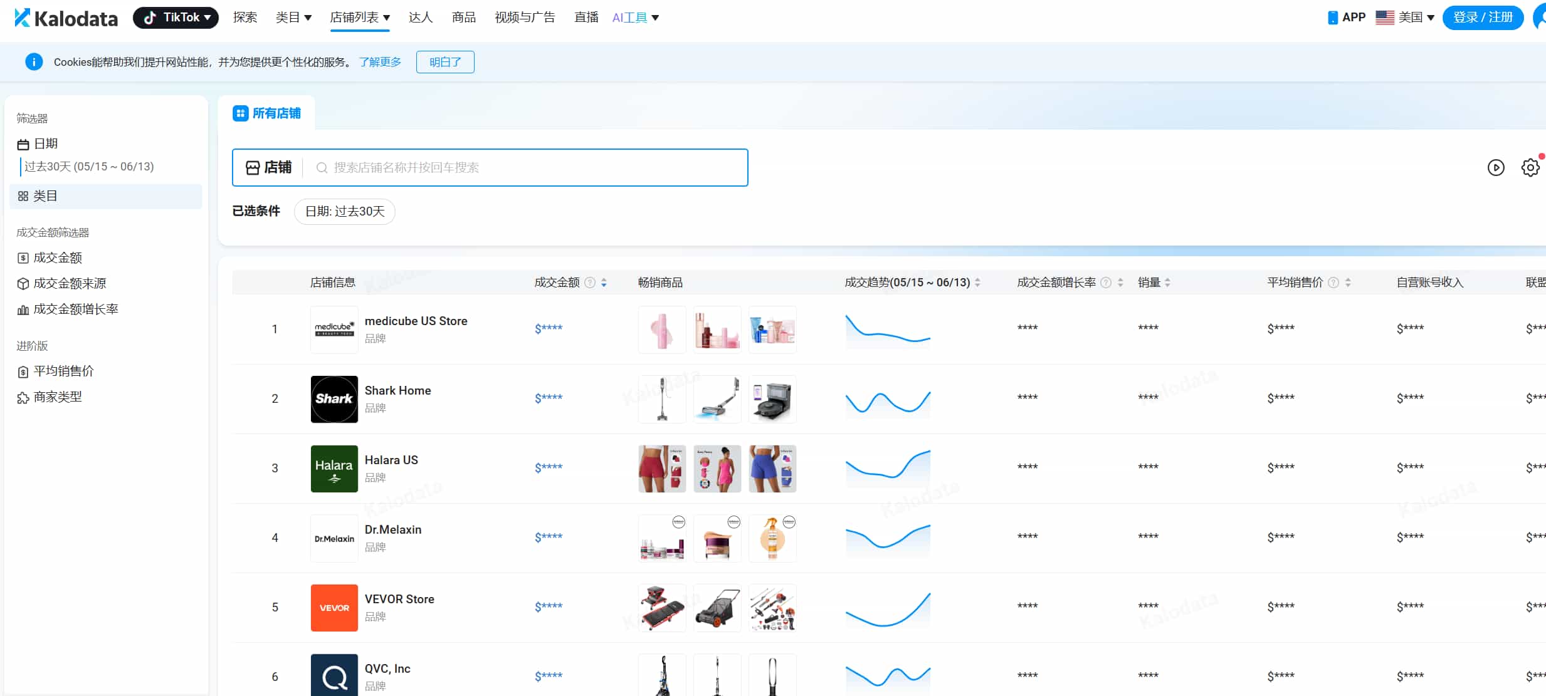Open VEVOR's lawn sweeper product thumbnail
The width and height of the screenshot is (1546, 696).
pyautogui.click(x=717, y=608)
